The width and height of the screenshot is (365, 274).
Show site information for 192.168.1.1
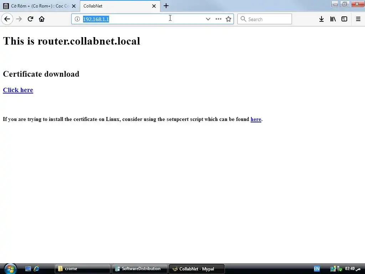(77, 19)
